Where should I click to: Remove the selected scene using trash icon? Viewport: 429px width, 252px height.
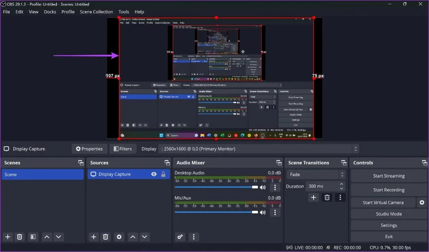pyautogui.click(x=19, y=237)
